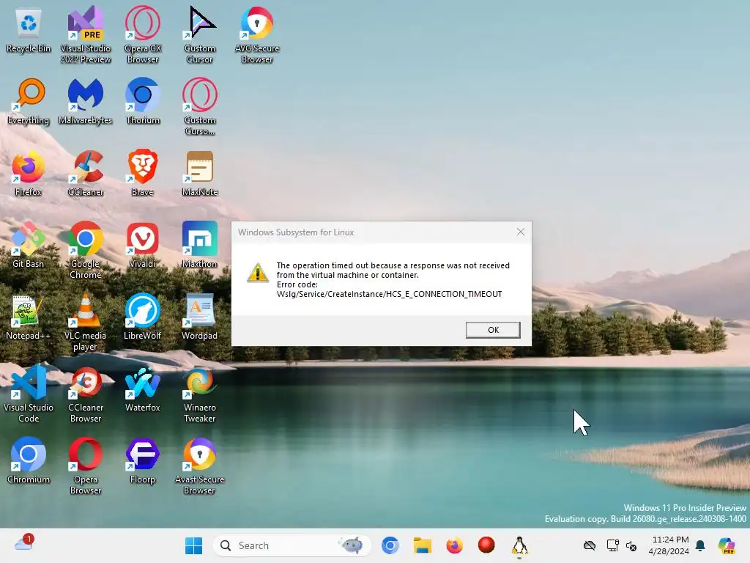The image size is (750, 563).
Task: Select the Visual Studio Code shortcut
Action: coord(29,394)
